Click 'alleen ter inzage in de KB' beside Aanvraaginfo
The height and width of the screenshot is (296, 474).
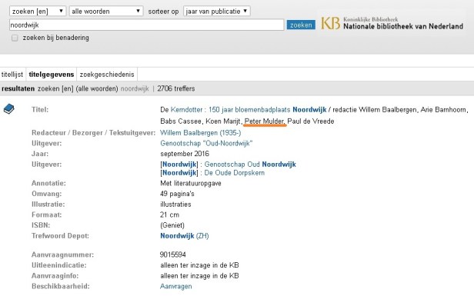pyautogui.click(x=199, y=275)
